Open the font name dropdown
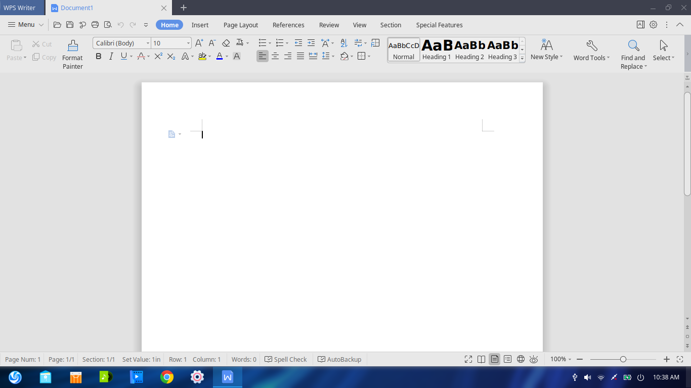 (x=148, y=43)
